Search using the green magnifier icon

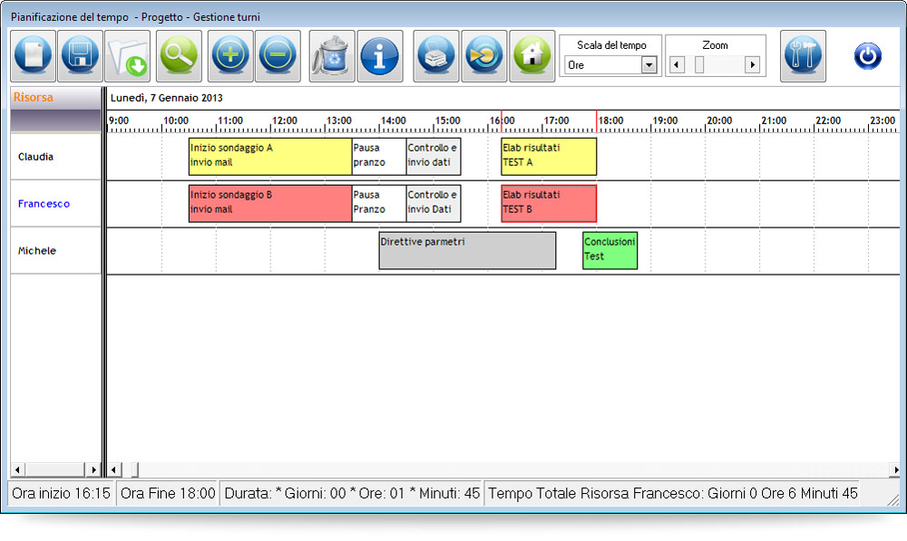point(180,56)
